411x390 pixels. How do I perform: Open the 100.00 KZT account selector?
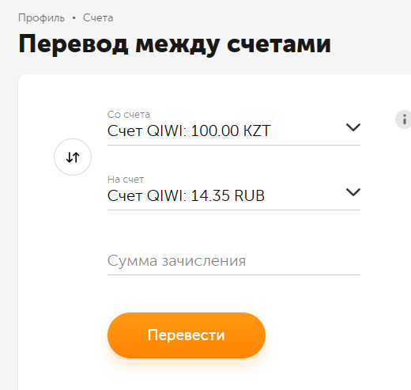pos(234,127)
